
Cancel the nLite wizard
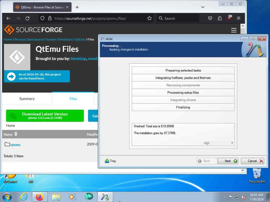coord(252,161)
